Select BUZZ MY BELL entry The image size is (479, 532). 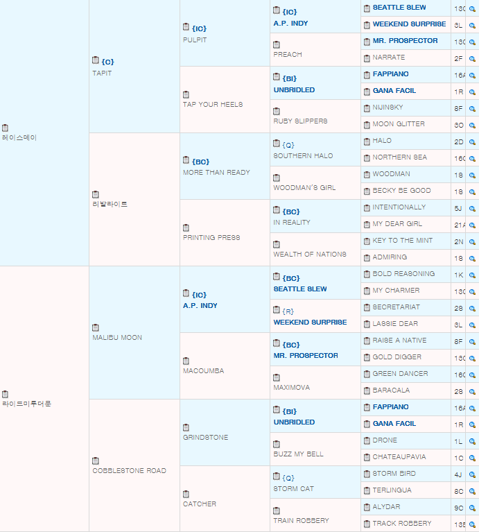pyautogui.click(x=298, y=454)
